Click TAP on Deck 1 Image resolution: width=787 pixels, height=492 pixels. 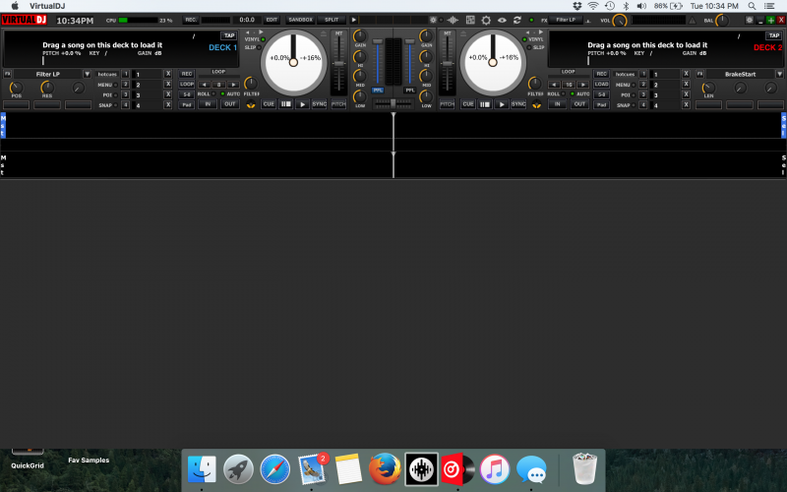[x=229, y=35]
